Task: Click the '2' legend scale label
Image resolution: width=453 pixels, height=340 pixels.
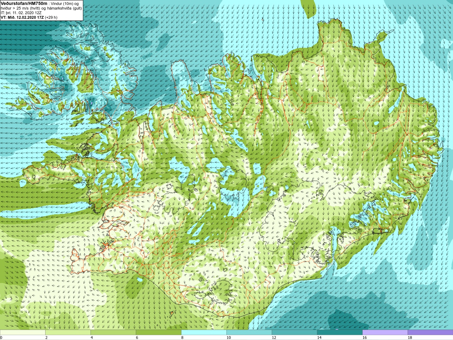Action: 46,338
